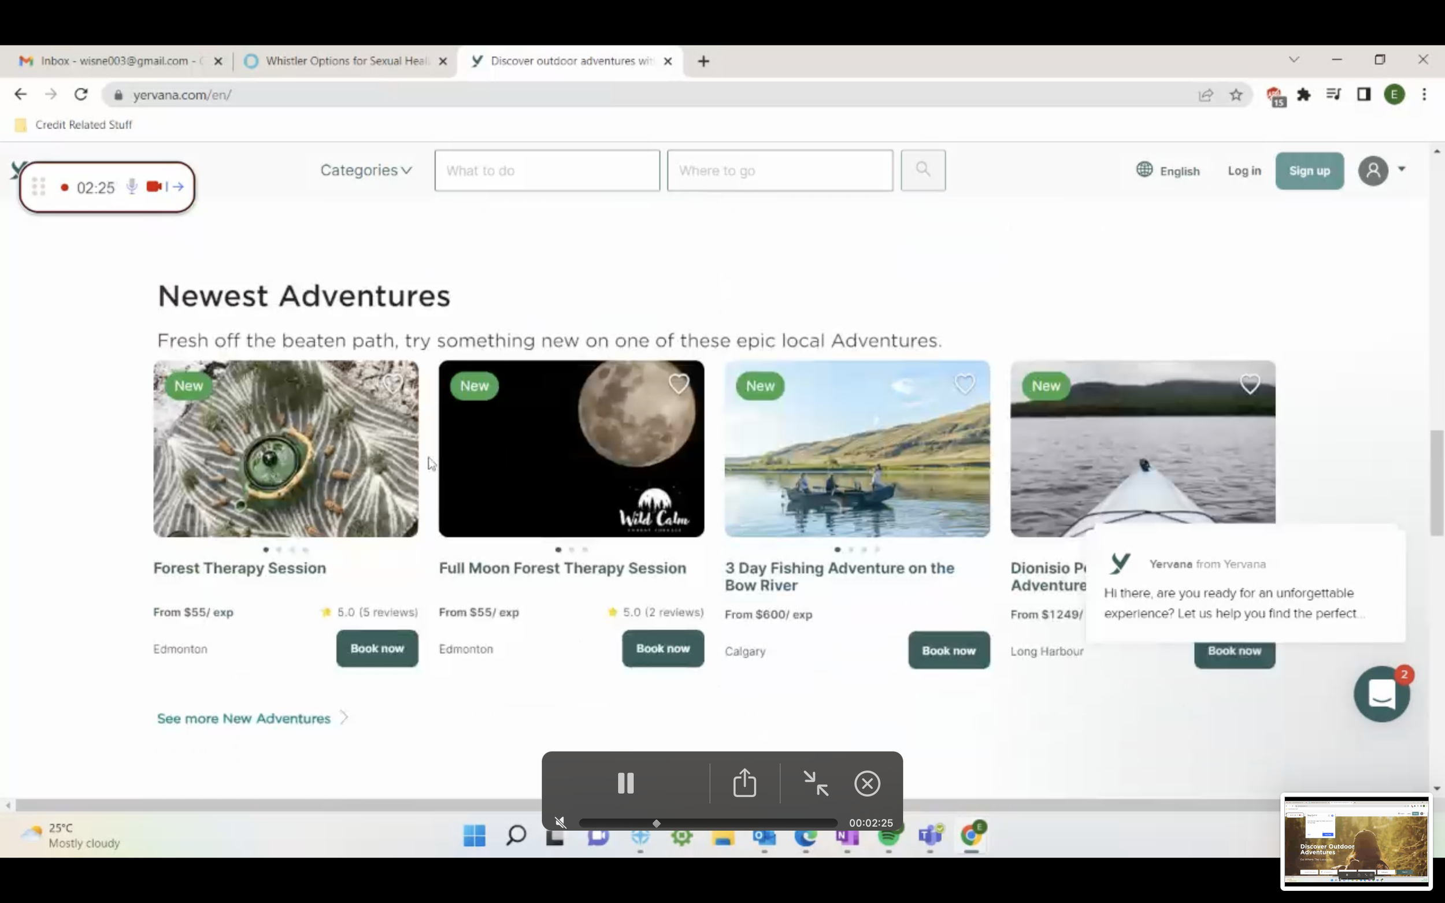Screen dimensions: 1445x903
Task: Open See more New Adventures link
Action: click(x=244, y=719)
